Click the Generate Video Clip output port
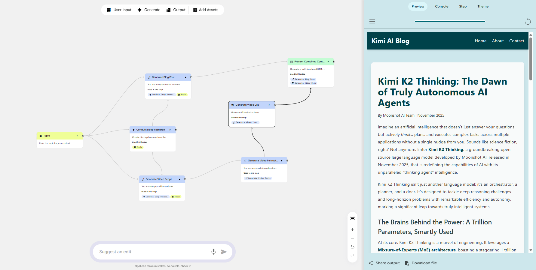Viewport: 536px width, 270px height. pyautogui.click(x=275, y=105)
